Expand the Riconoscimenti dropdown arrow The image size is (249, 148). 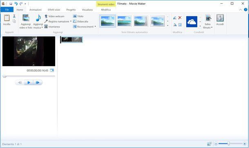click(x=95, y=27)
